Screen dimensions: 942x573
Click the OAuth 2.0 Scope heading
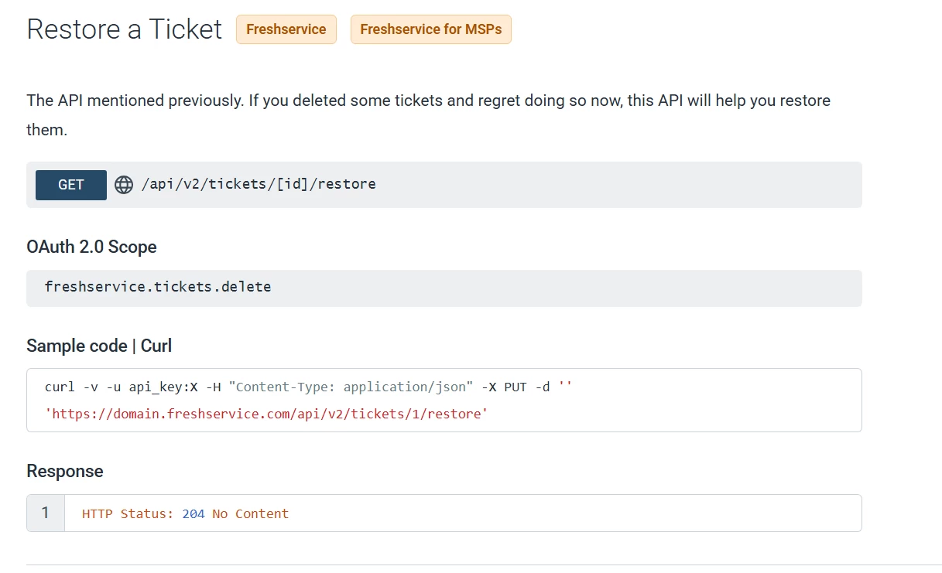click(91, 247)
